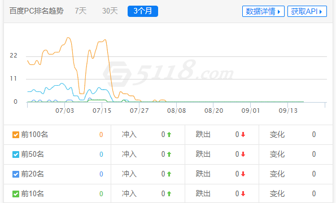Click red down arrow in 前10名 row
Image resolution: width=336 pixels, height=203 pixels.
(243, 193)
